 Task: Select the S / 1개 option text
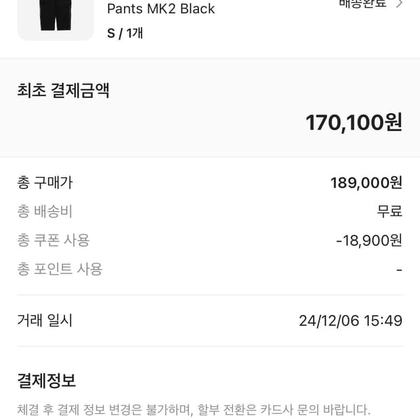pyautogui.click(x=125, y=33)
